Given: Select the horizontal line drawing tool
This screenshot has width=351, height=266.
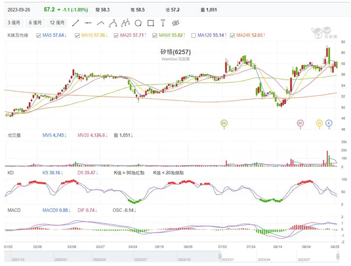Looking at the screenshot, I should coord(88,23).
